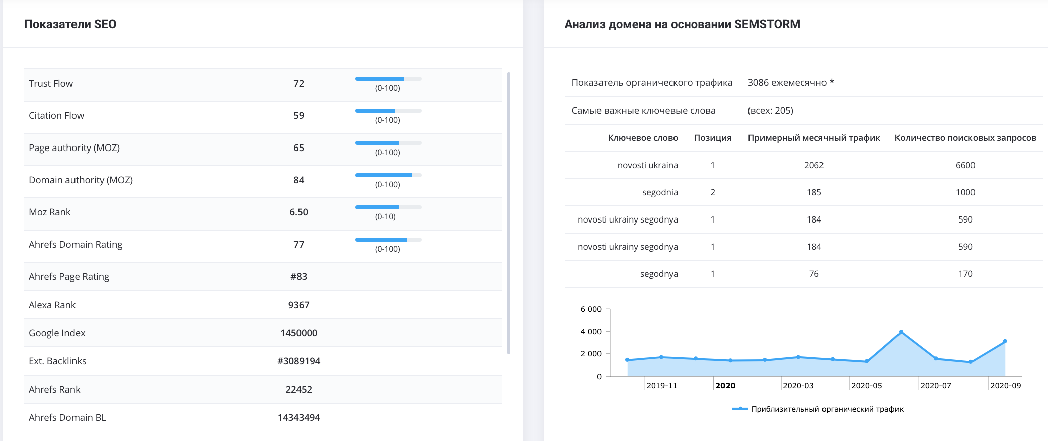Viewport: 1048px width, 441px height.
Task: Click '3086 ежемесячно *' traffic value
Action: pos(790,82)
